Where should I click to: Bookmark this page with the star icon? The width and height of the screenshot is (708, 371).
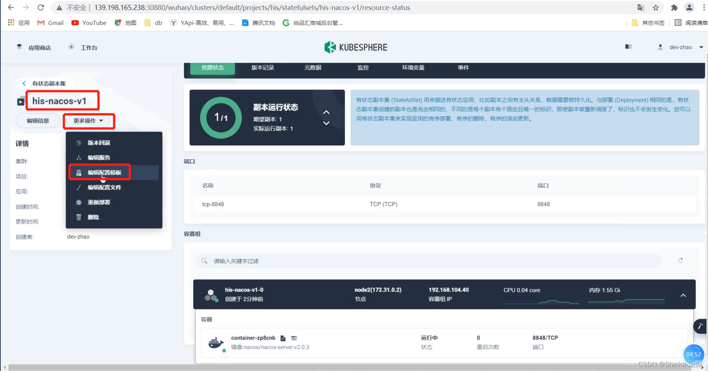tap(656, 7)
